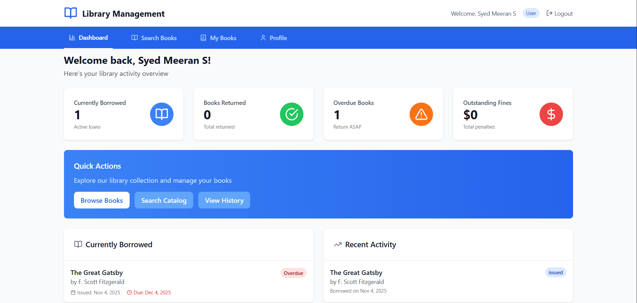Click the User role badge

pyautogui.click(x=531, y=13)
